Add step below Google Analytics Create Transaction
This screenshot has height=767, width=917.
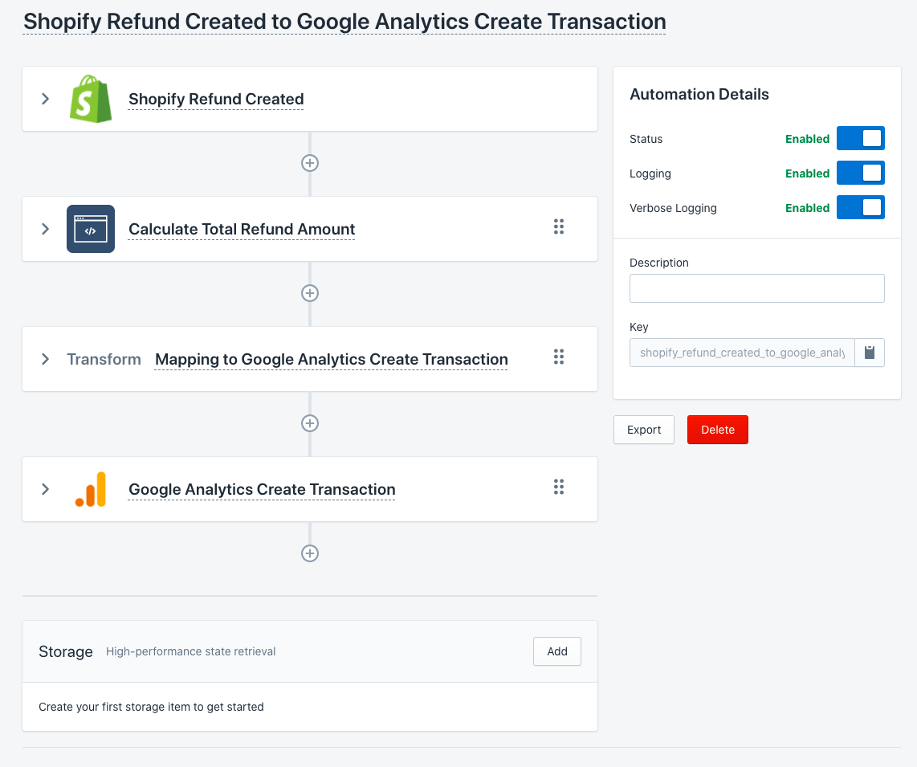coord(310,553)
